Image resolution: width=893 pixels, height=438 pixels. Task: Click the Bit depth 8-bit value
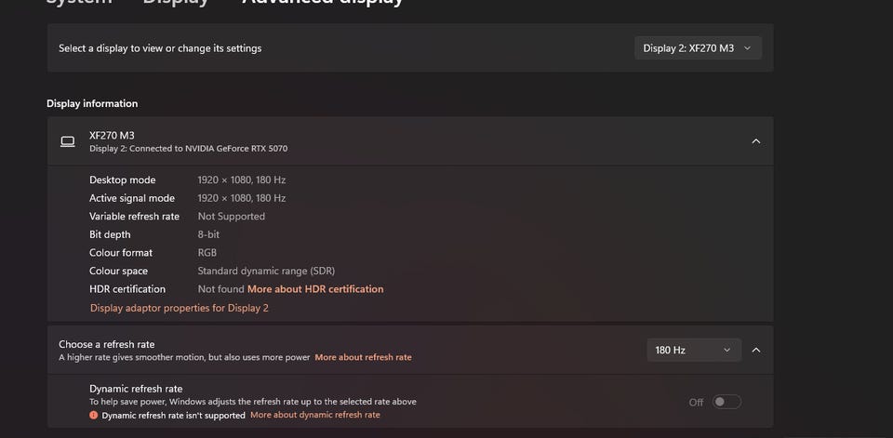coord(210,234)
